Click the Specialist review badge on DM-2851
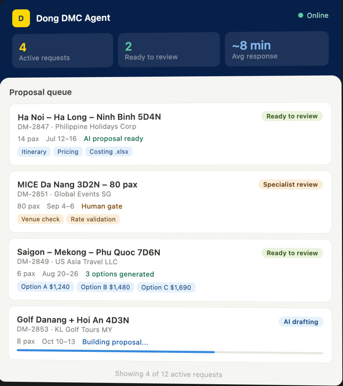 (290, 184)
